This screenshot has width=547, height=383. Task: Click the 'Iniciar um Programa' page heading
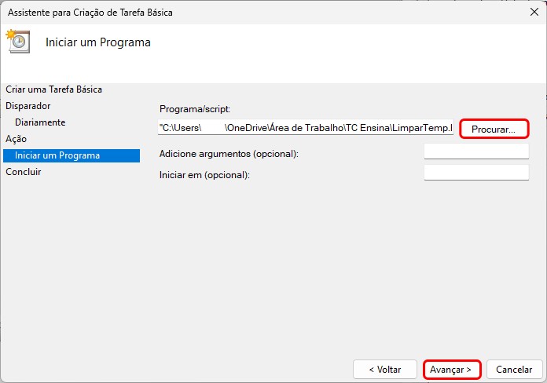(98, 42)
